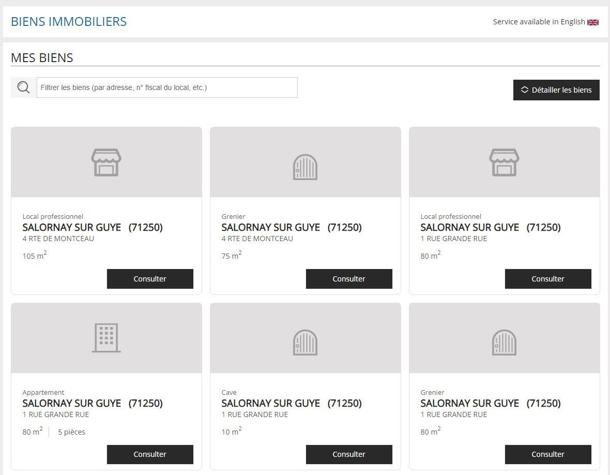Consulter the Local professionnel at 1 RUE GRANDE RUE
Viewport: 610px width, 475px height.
(x=548, y=279)
